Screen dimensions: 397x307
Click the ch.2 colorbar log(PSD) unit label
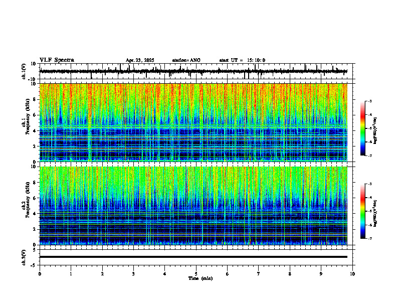point(375,213)
